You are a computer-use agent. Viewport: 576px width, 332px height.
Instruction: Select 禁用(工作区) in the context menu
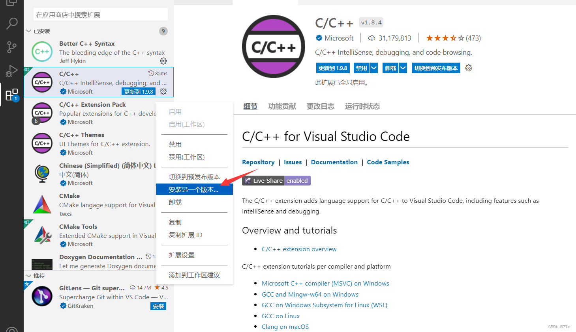point(195,157)
